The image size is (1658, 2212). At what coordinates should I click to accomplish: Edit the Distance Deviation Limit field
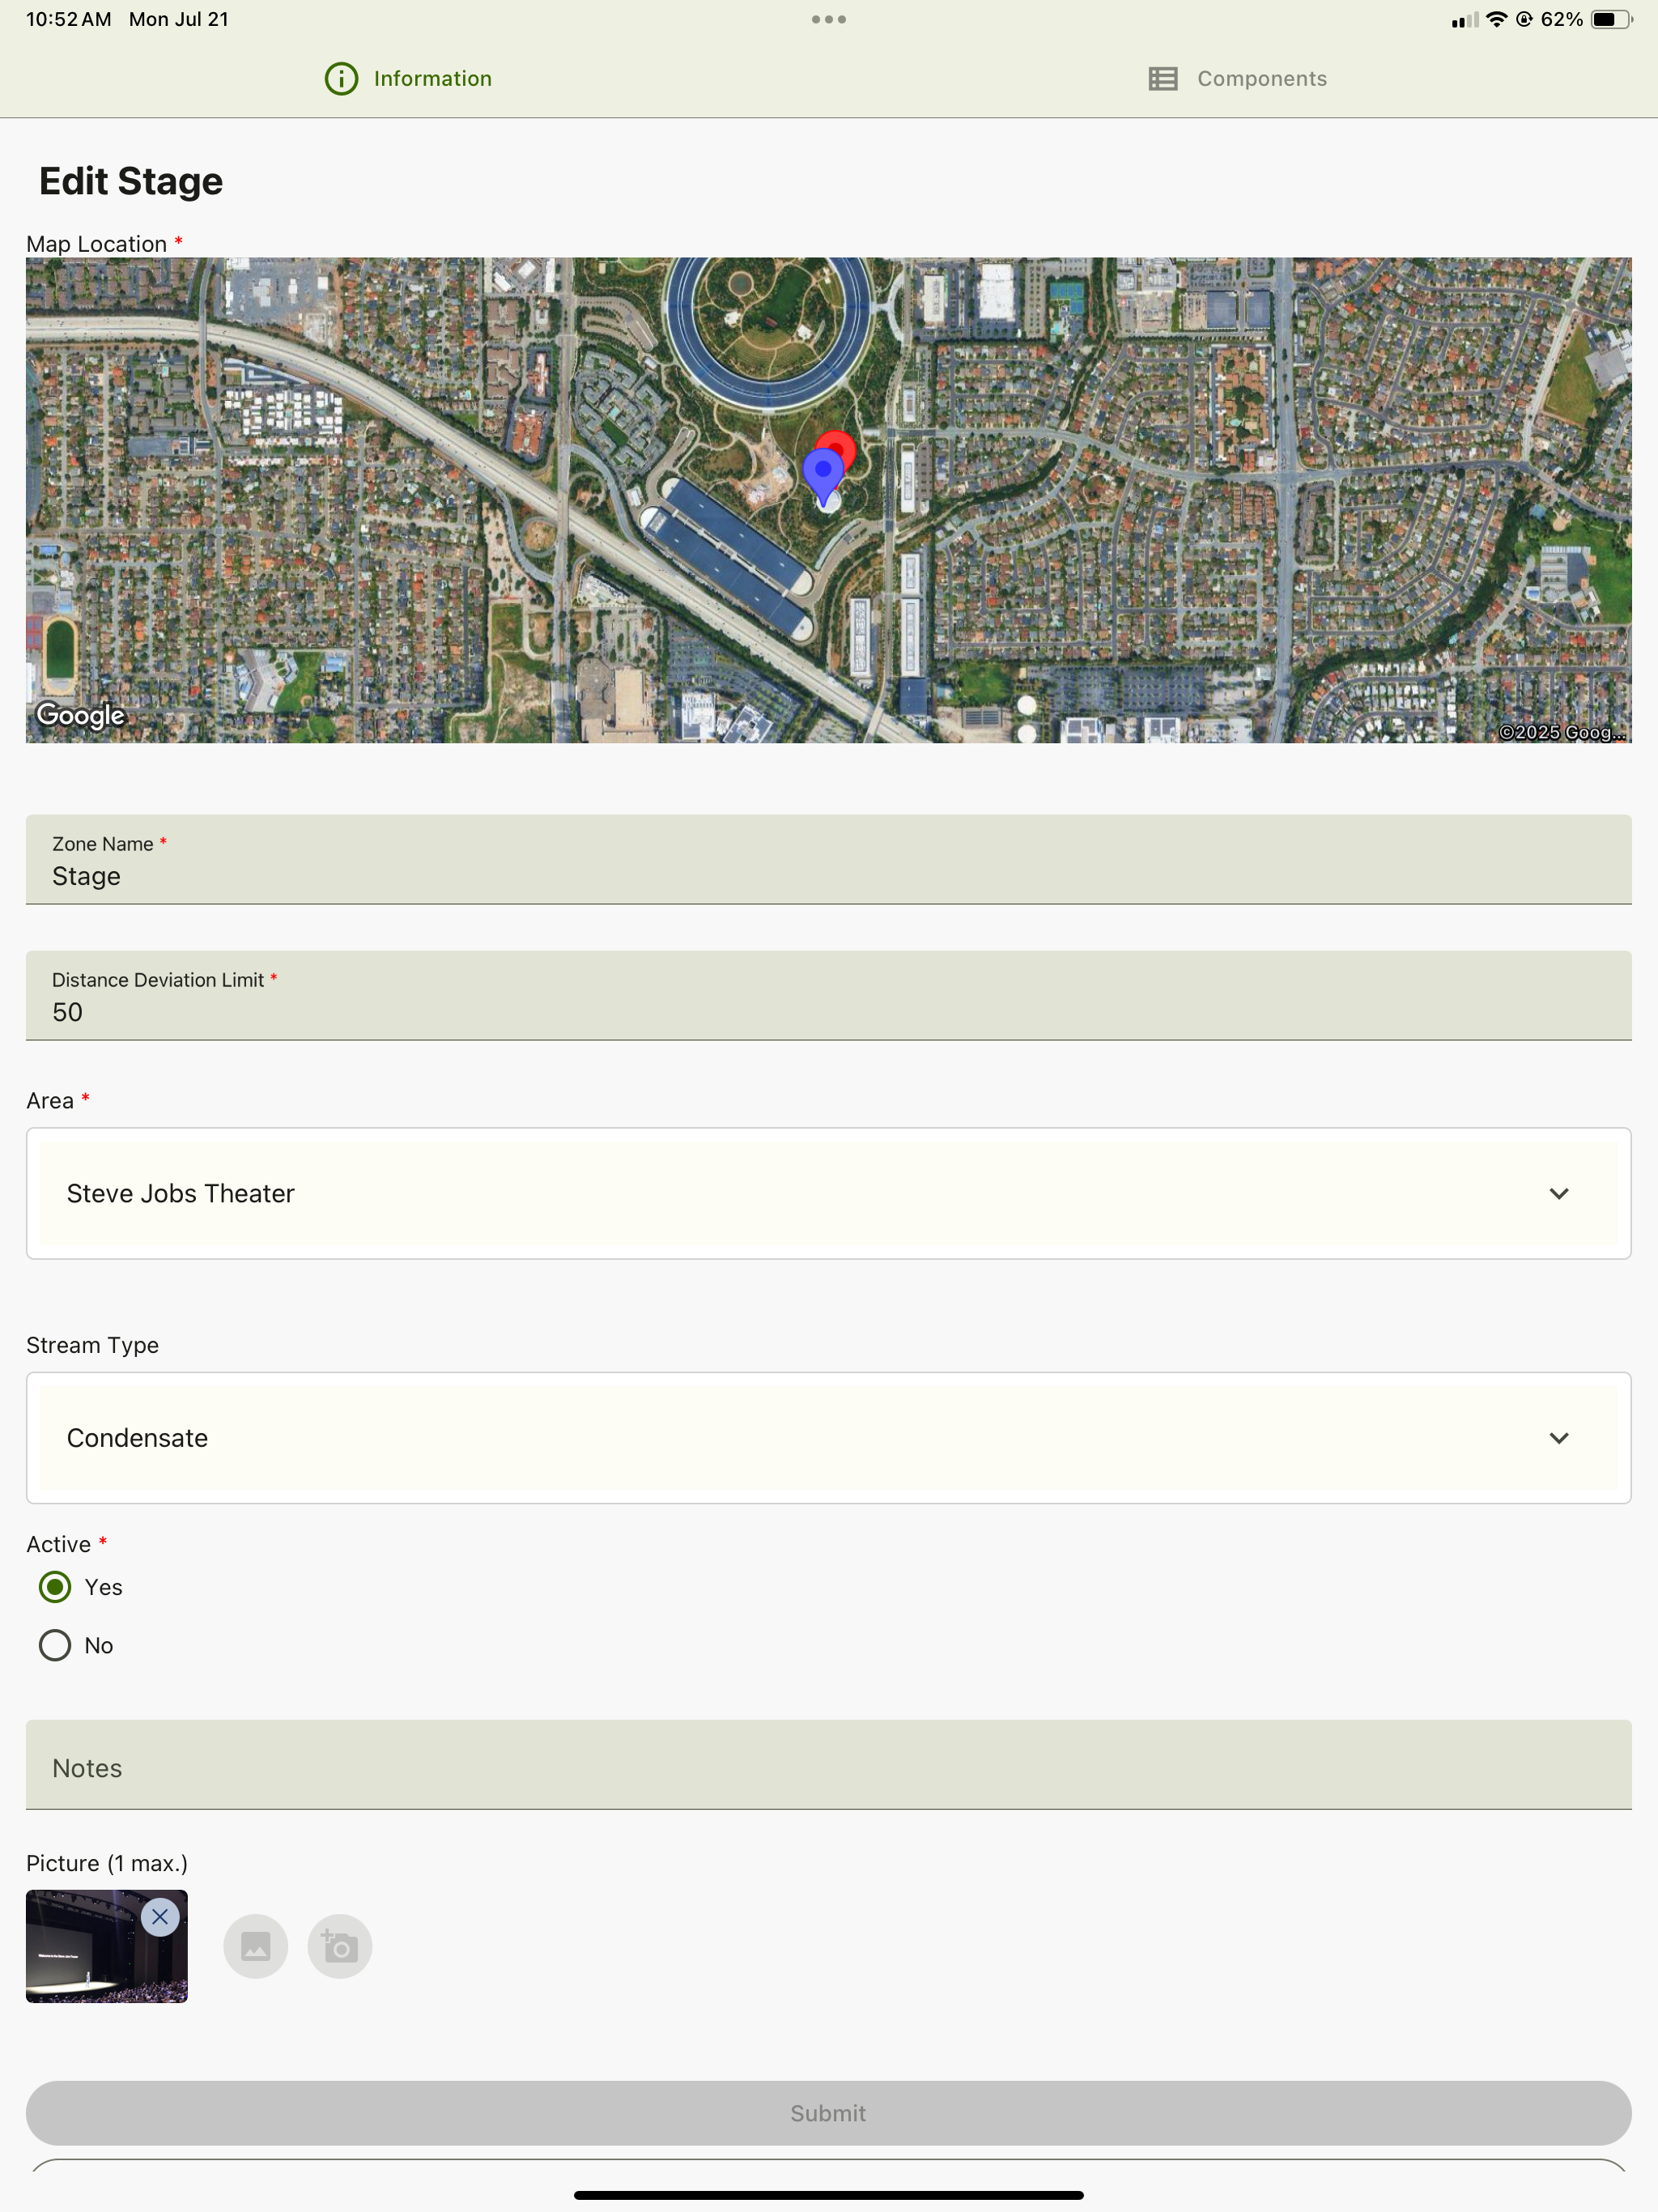click(829, 996)
